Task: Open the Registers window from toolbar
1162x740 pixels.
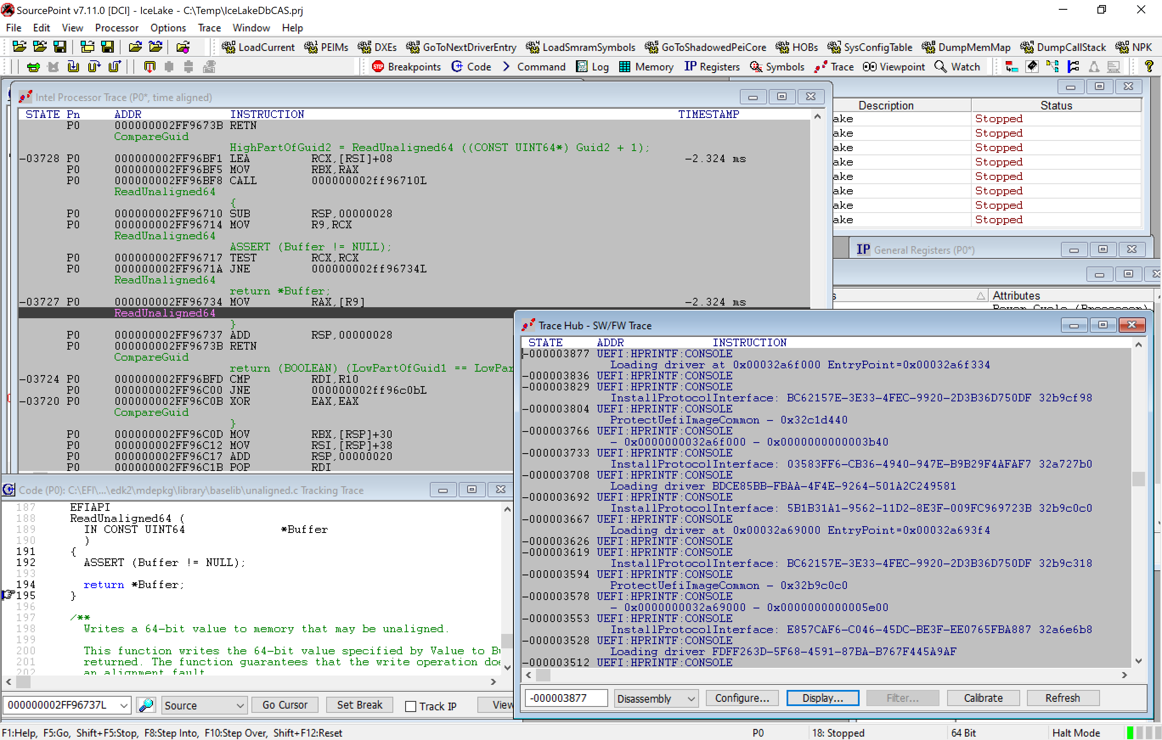Action: [x=712, y=67]
